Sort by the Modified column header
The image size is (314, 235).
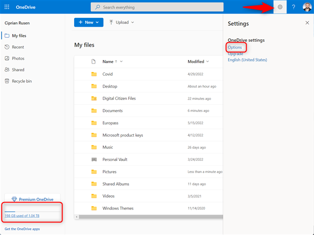pos(196,62)
